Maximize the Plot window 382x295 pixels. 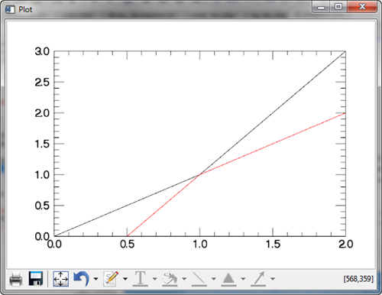[x=338, y=7]
